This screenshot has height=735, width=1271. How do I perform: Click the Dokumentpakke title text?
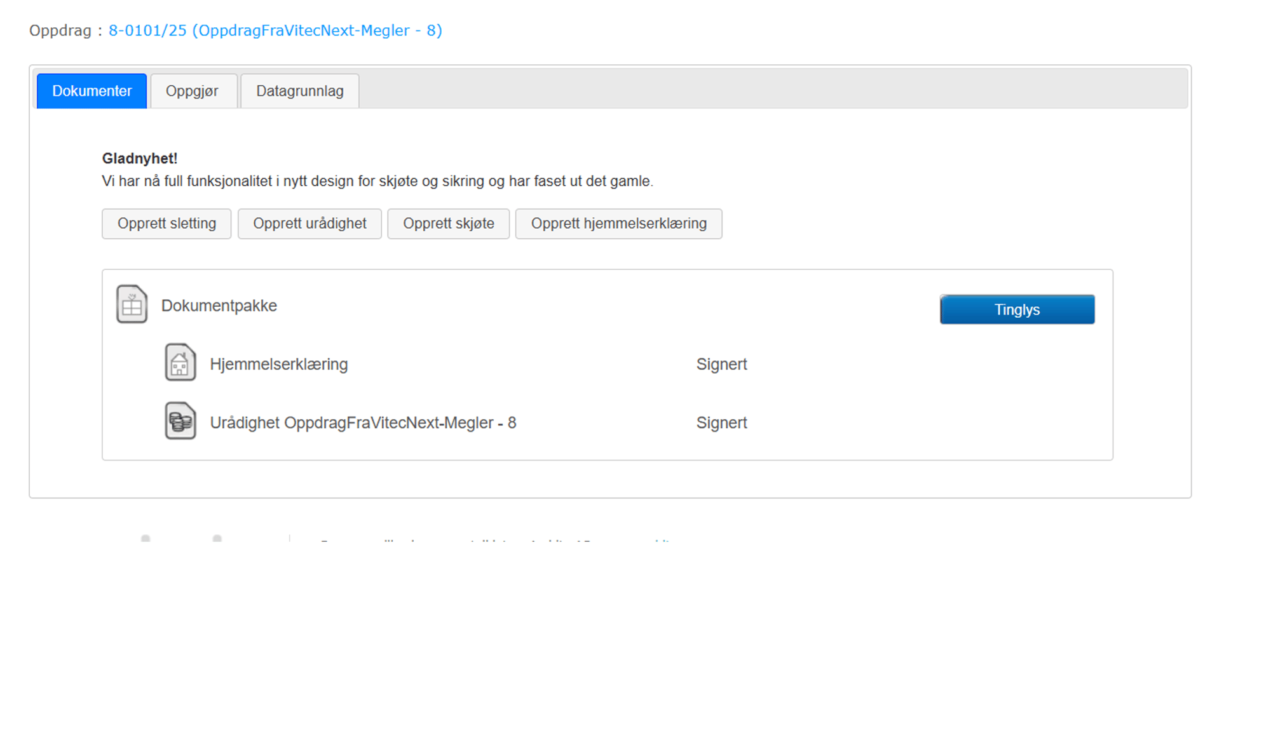tap(219, 306)
